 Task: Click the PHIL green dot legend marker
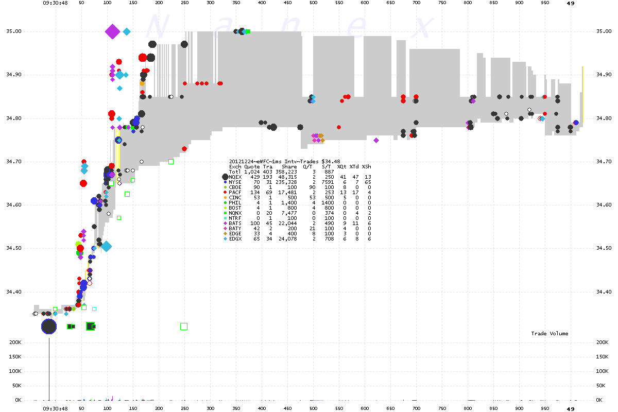[225, 203]
